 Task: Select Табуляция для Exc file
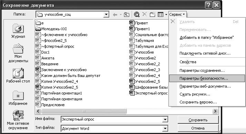(x=149, y=46)
